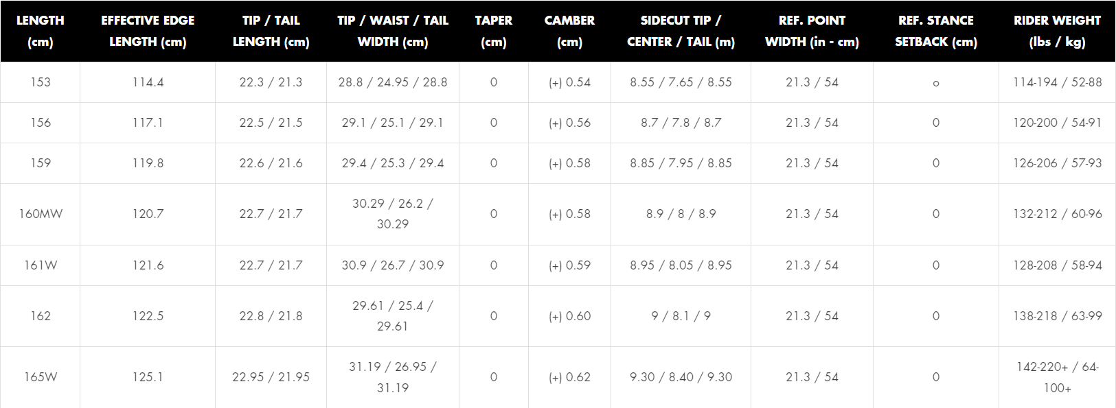Click the 160MW size cell
Screen dimensions: 1116x408
coord(41,214)
